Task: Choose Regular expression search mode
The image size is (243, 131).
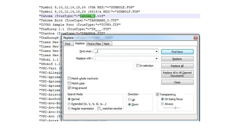Action: pos(69,109)
